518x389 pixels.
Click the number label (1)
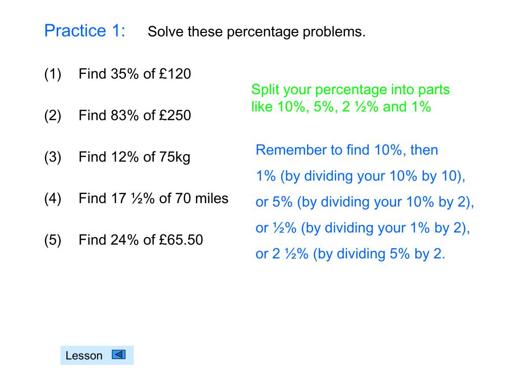(53, 74)
